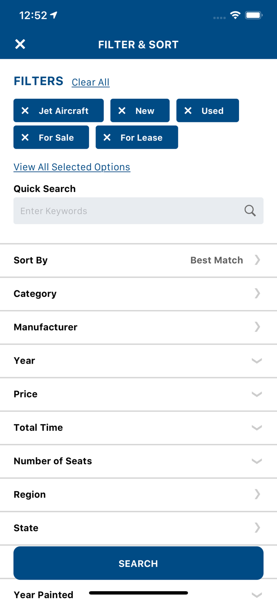The height and width of the screenshot is (600, 277).
Task: Open the Category filter list
Action: click(x=138, y=294)
